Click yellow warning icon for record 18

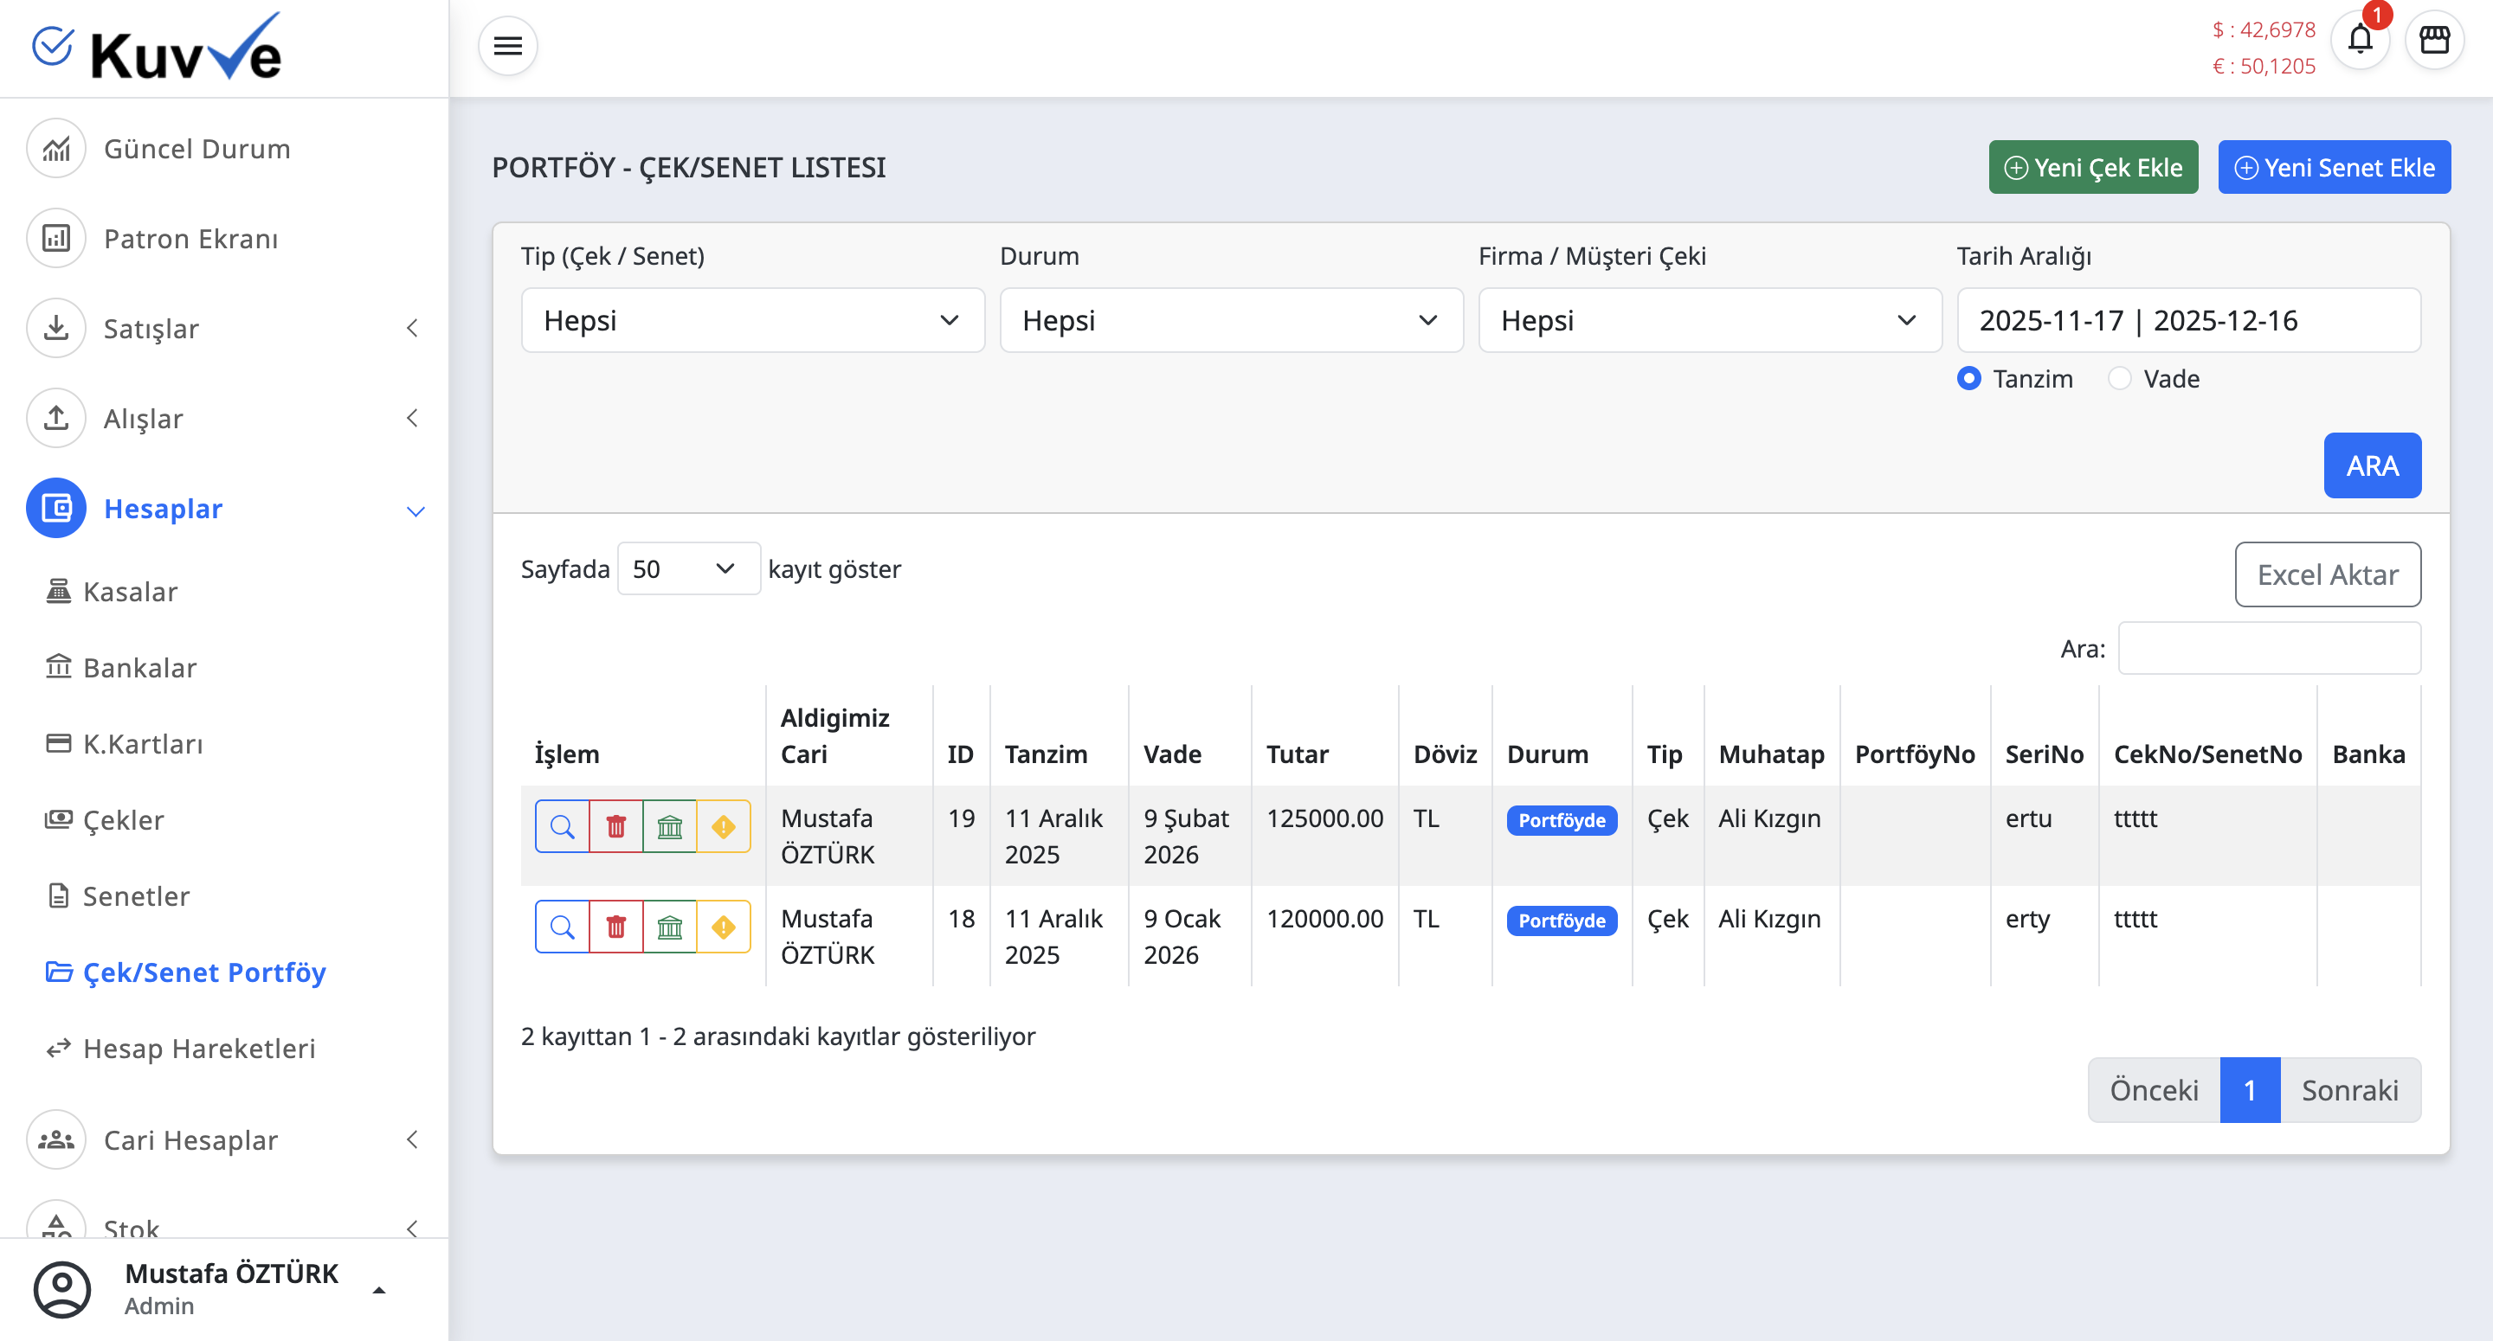tap(723, 927)
